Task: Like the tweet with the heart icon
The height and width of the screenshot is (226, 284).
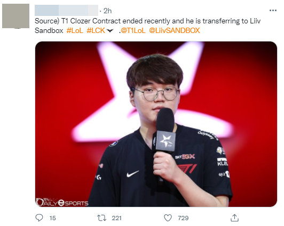Action: point(168,218)
